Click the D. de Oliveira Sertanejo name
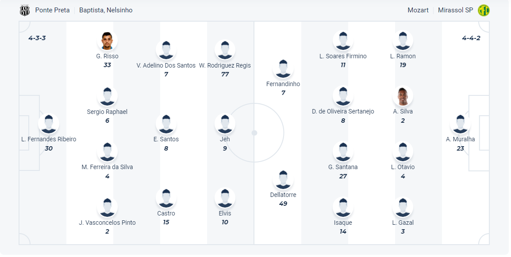 point(343,111)
